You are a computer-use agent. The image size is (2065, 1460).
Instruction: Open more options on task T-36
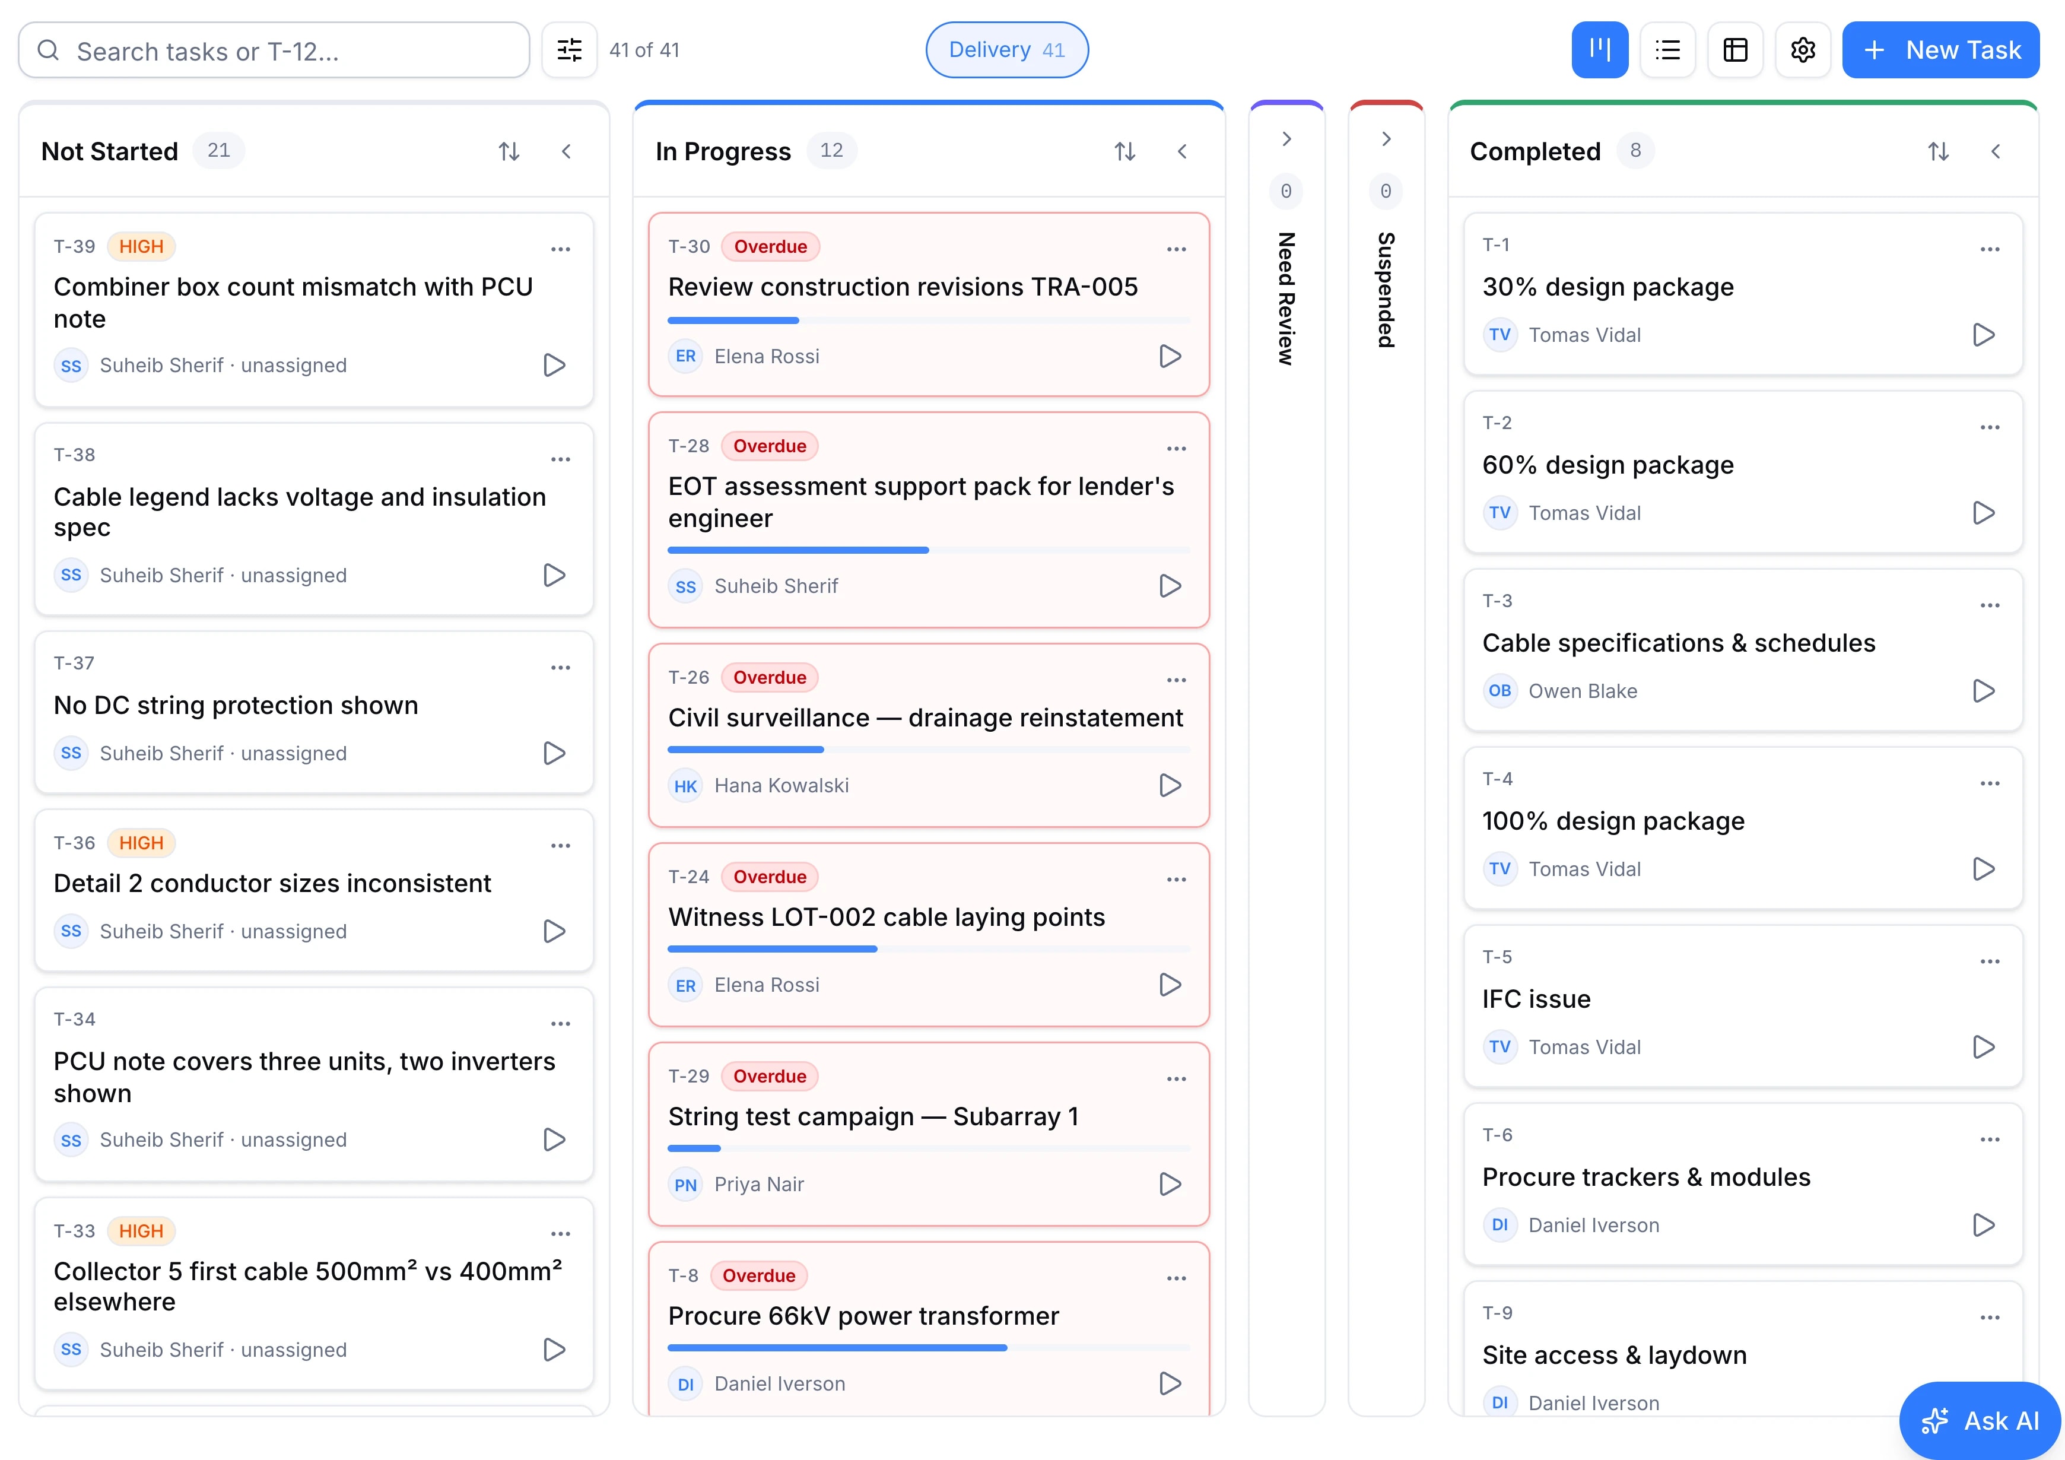560,846
